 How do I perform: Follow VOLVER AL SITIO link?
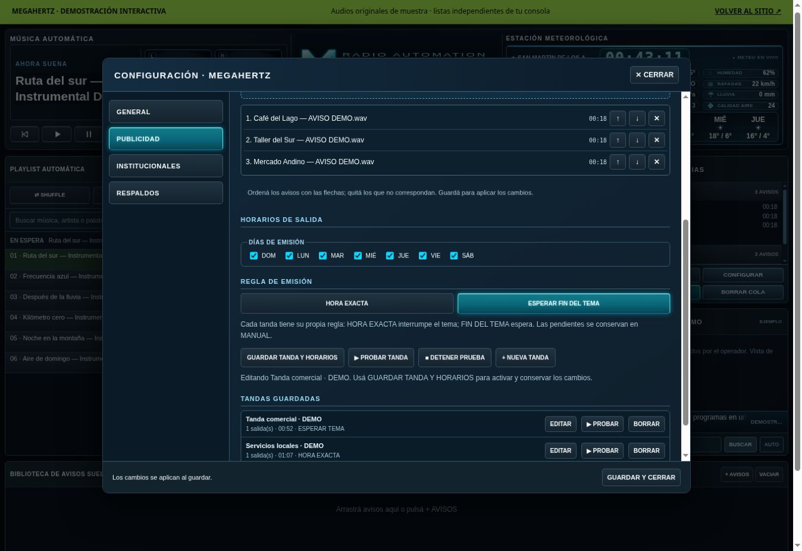pos(748,11)
